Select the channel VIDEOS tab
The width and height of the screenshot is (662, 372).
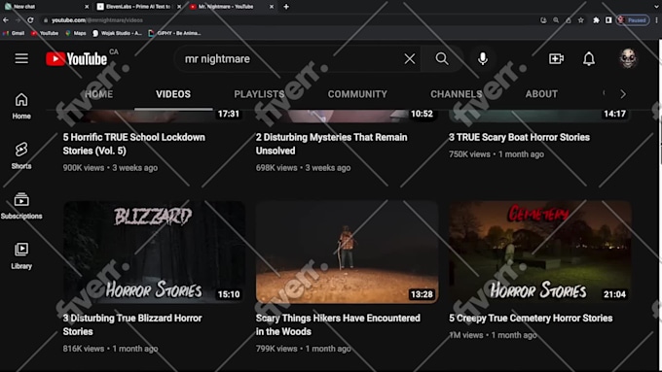pyautogui.click(x=173, y=94)
